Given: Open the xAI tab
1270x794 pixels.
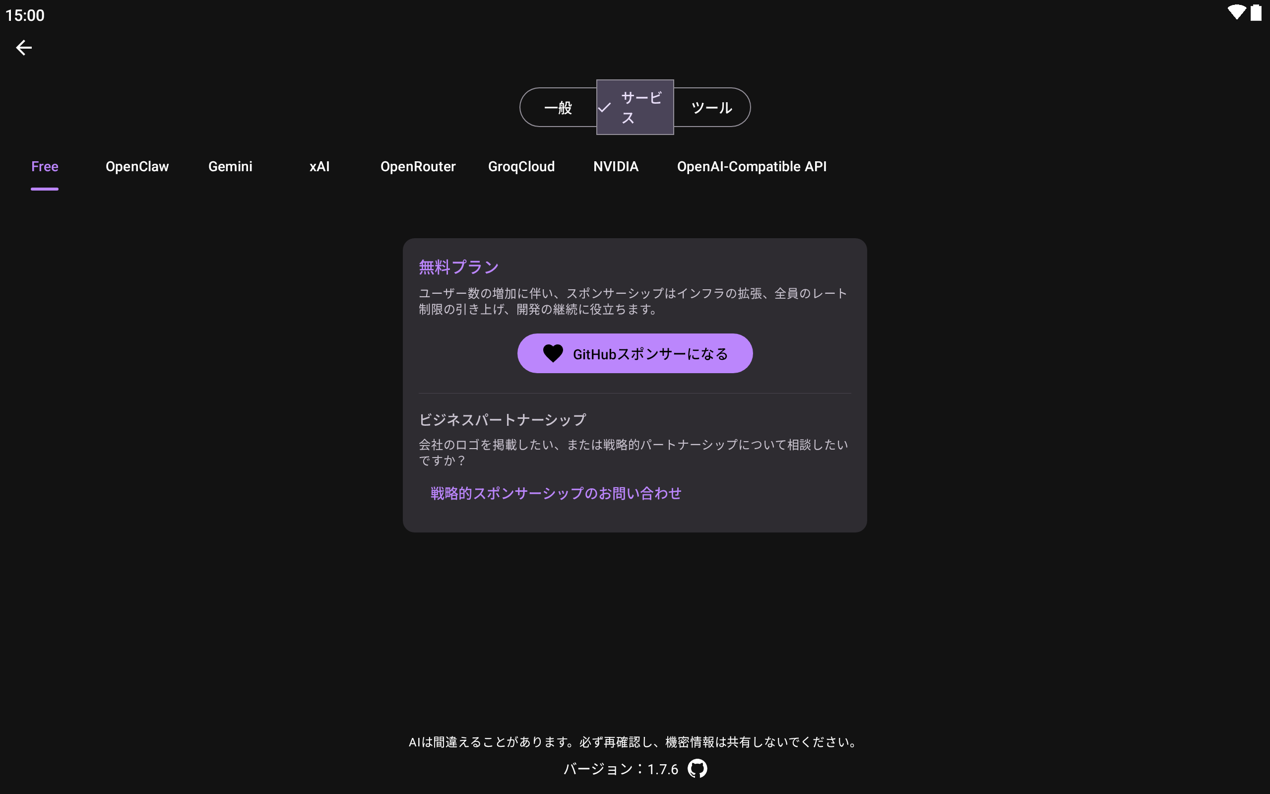Looking at the screenshot, I should pos(319,166).
